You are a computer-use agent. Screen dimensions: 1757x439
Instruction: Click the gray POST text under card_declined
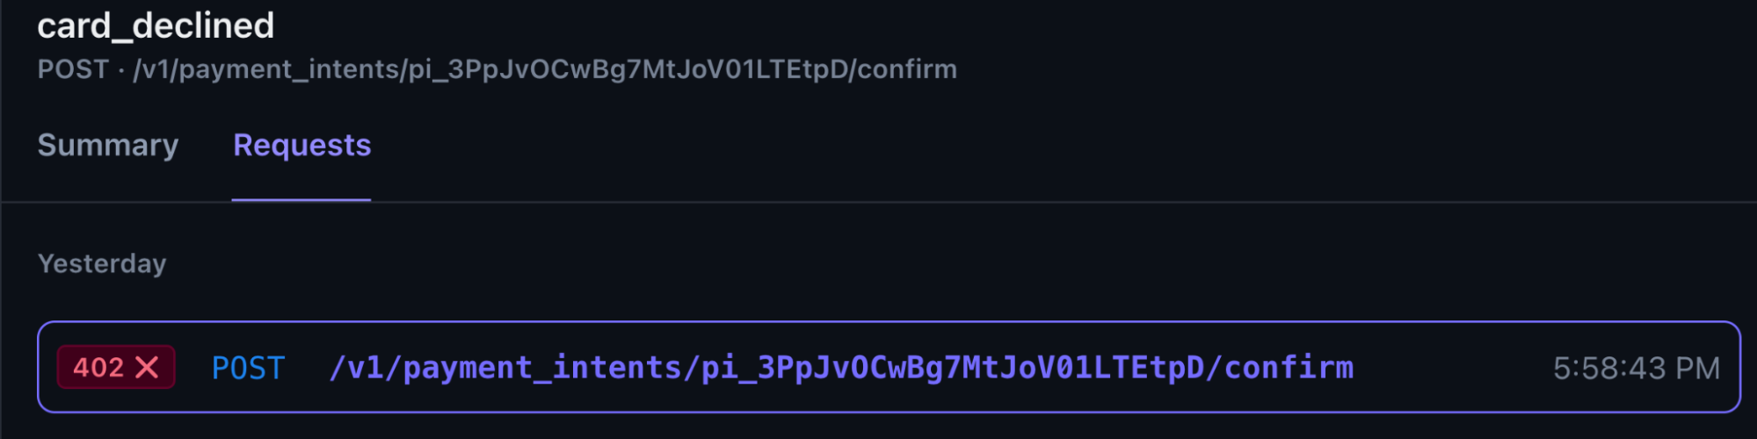coord(73,69)
